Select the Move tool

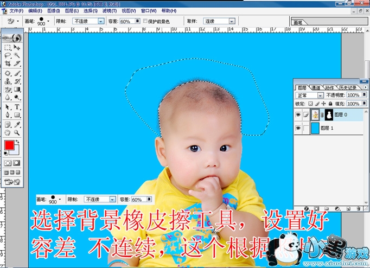pos(17,47)
